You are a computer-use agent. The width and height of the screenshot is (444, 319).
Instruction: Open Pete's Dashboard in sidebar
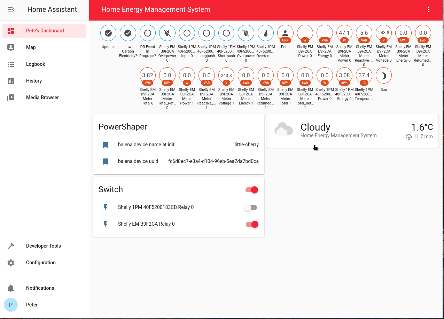[44, 31]
